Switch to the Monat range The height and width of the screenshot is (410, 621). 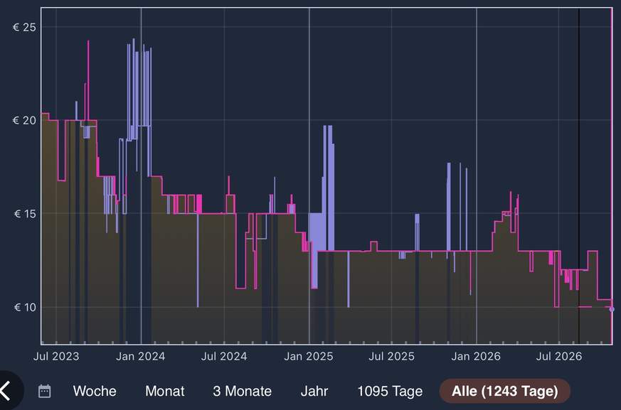click(165, 391)
